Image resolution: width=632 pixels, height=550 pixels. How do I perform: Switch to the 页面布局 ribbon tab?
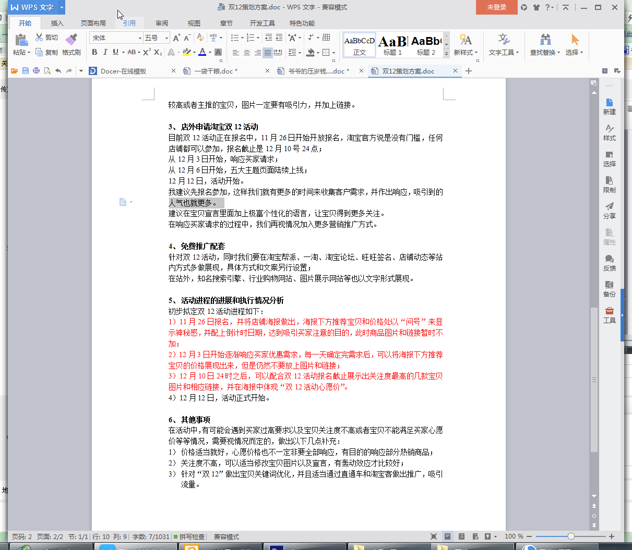click(x=93, y=23)
